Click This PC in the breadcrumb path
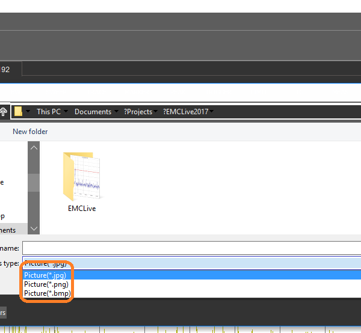This screenshot has width=361, height=333. [x=48, y=112]
